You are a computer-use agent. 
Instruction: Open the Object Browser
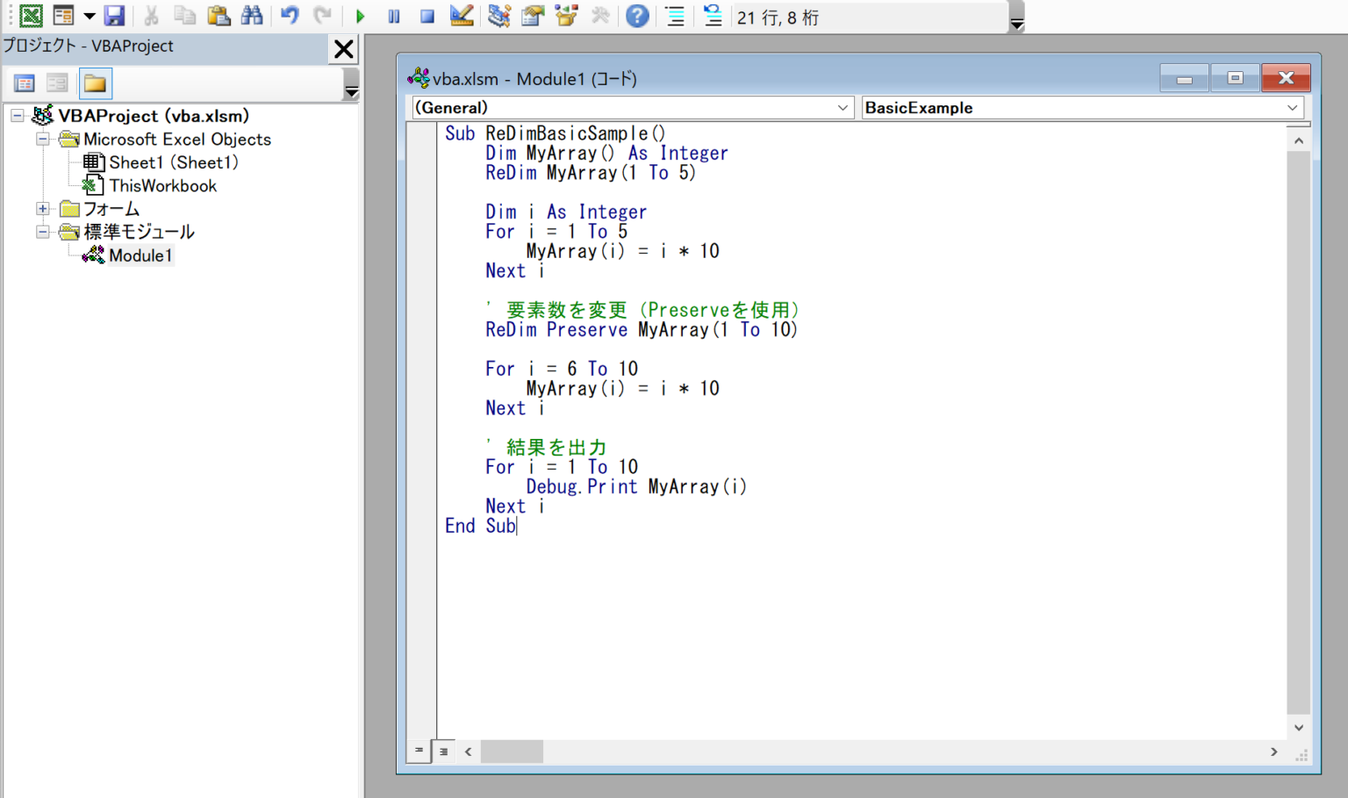568,16
